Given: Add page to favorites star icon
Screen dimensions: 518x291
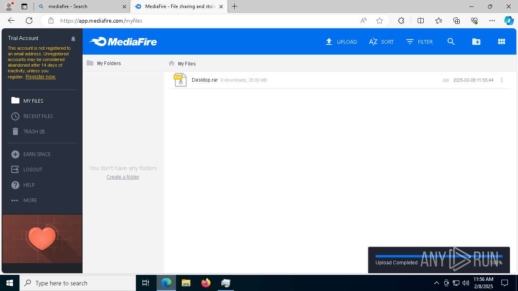Looking at the screenshot, I should tap(380, 21).
